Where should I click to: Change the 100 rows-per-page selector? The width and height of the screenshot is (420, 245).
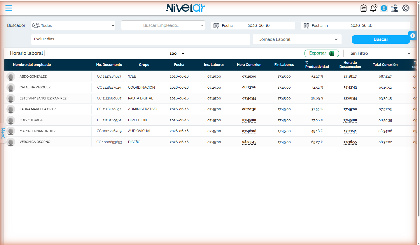pos(177,53)
